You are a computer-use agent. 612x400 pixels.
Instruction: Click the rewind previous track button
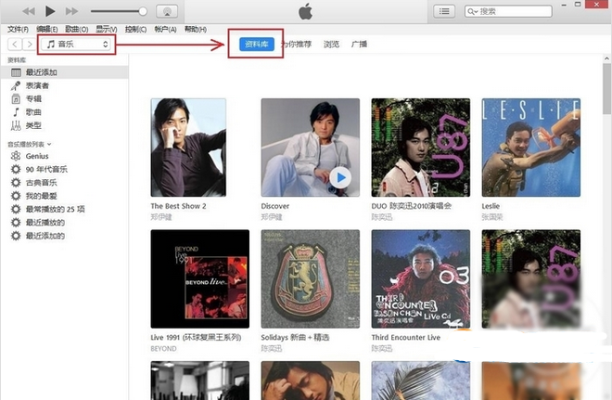point(29,11)
